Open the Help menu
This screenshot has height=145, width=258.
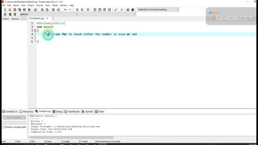(x=72, y=5)
